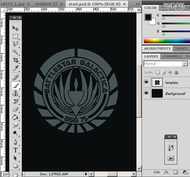Viewport: 190px width, 177px height.
Task: Select the Ellipse shape tool
Action: coord(16,166)
